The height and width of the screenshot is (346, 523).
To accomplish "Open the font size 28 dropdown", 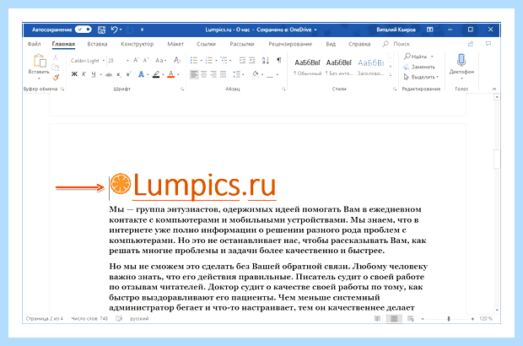I will pyautogui.click(x=127, y=61).
